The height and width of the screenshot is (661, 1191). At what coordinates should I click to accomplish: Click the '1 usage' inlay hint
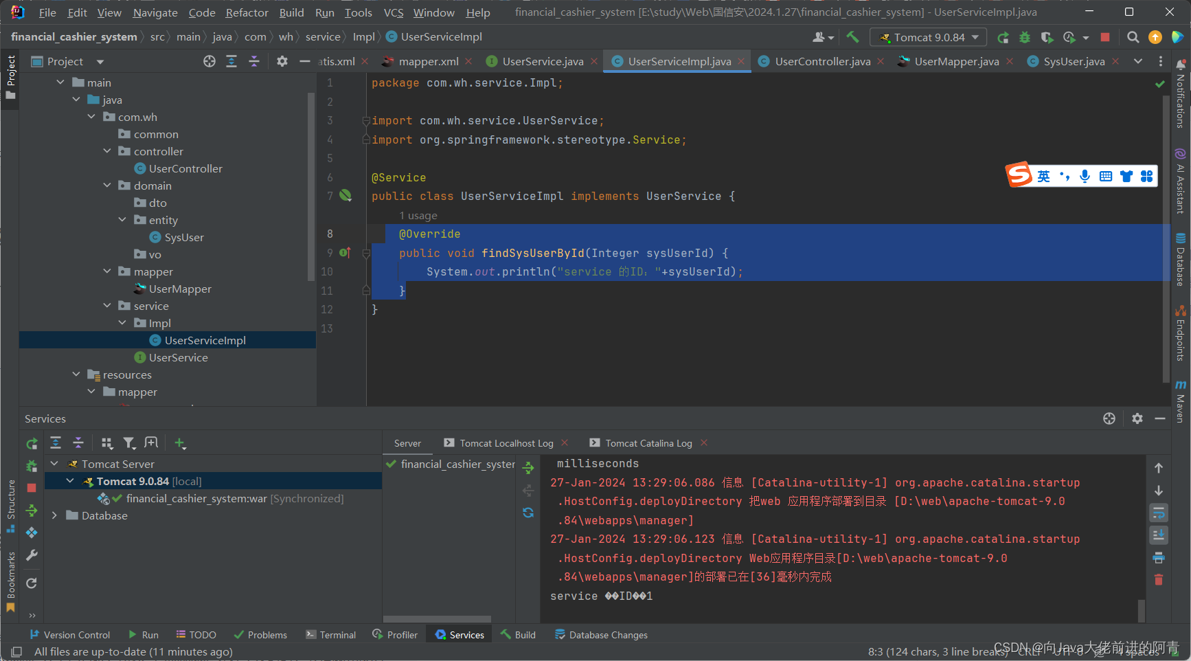418,216
